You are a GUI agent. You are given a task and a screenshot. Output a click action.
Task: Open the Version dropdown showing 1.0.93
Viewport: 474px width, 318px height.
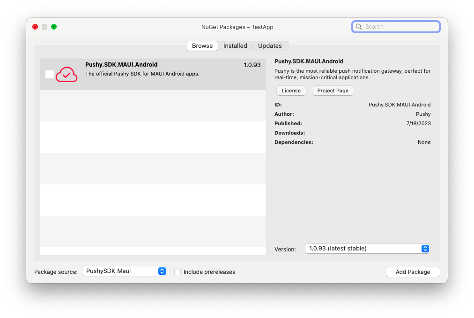pos(367,249)
